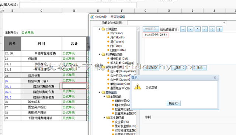Click the 固定资产折旧 cell

point(41,107)
